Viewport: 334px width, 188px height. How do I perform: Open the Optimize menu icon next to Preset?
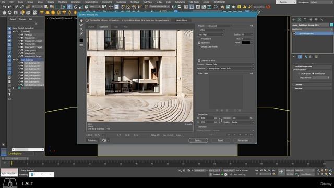[252, 26]
